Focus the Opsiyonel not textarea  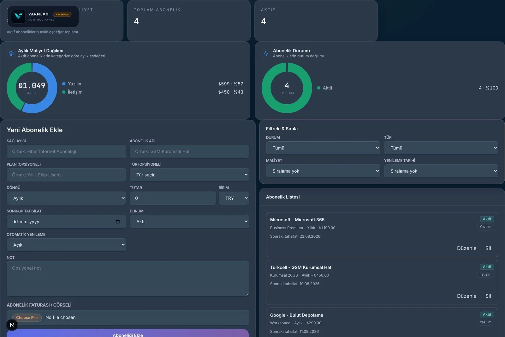tap(128, 279)
